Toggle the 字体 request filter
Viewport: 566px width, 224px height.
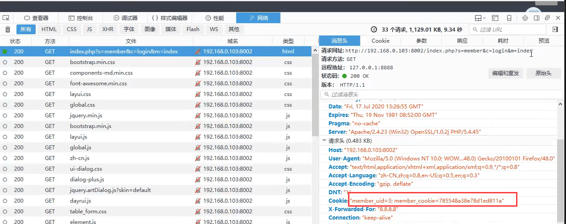click(x=129, y=29)
